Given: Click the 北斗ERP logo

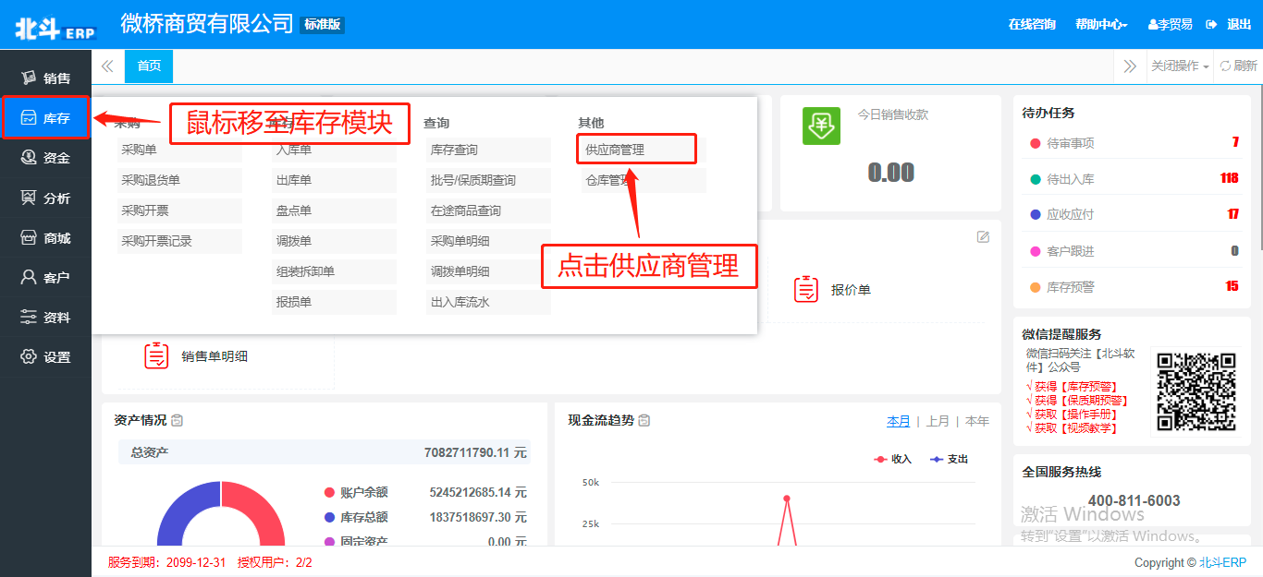Looking at the screenshot, I should coord(55,30).
